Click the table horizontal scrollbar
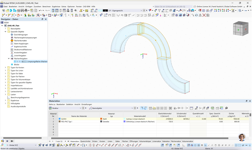Viewport: 252px width, 150px height. (140, 138)
